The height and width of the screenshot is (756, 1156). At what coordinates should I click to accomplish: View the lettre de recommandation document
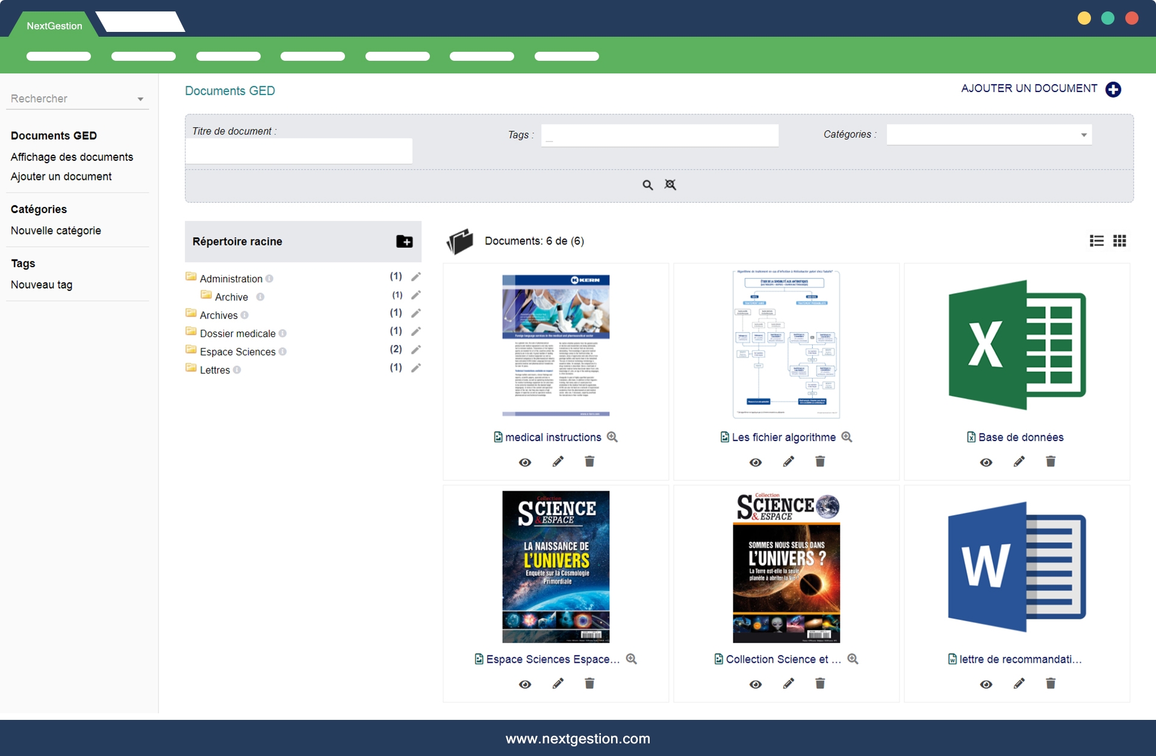986,684
